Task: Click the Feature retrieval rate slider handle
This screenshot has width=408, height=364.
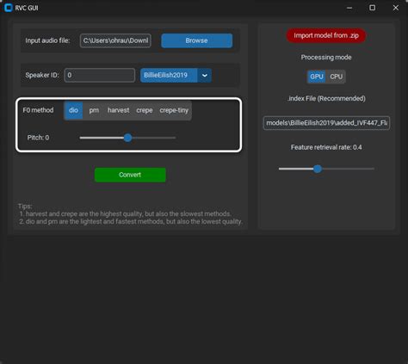Action: 318,169
